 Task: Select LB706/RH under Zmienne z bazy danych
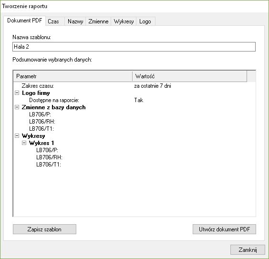[x=42, y=122]
